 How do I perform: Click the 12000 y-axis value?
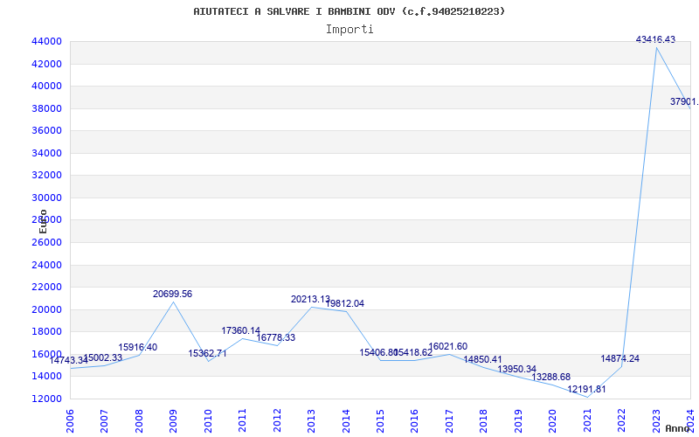pyautogui.click(x=46, y=399)
